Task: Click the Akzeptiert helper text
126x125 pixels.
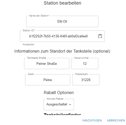Action: [28, 44]
